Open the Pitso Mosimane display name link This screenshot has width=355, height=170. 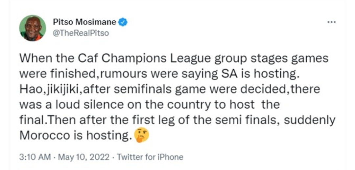[85, 22]
